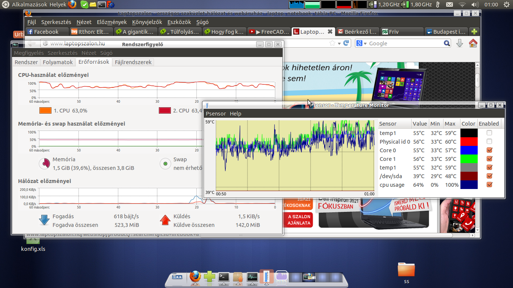
Task: Launch terminal from the top panel
Action: coord(101,4)
